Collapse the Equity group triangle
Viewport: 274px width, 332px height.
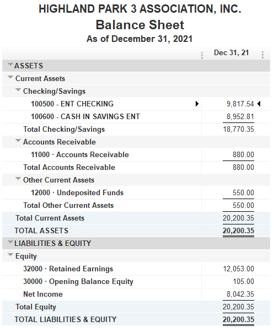[10, 255]
